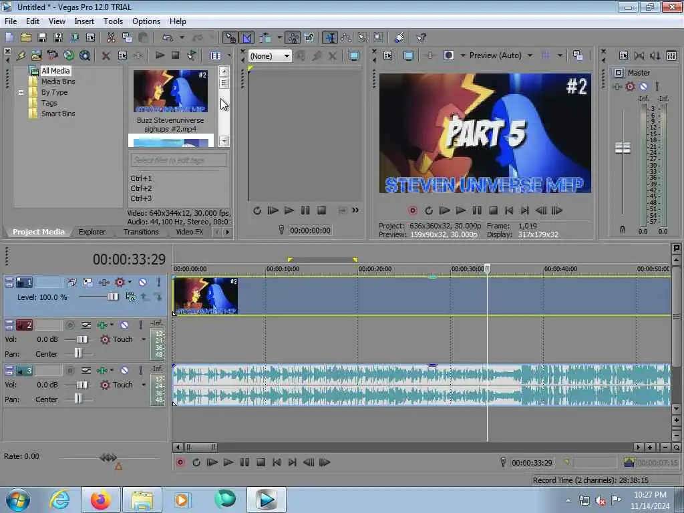Switch to the Video FX tab
The image size is (684, 513).
pyautogui.click(x=189, y=232)
